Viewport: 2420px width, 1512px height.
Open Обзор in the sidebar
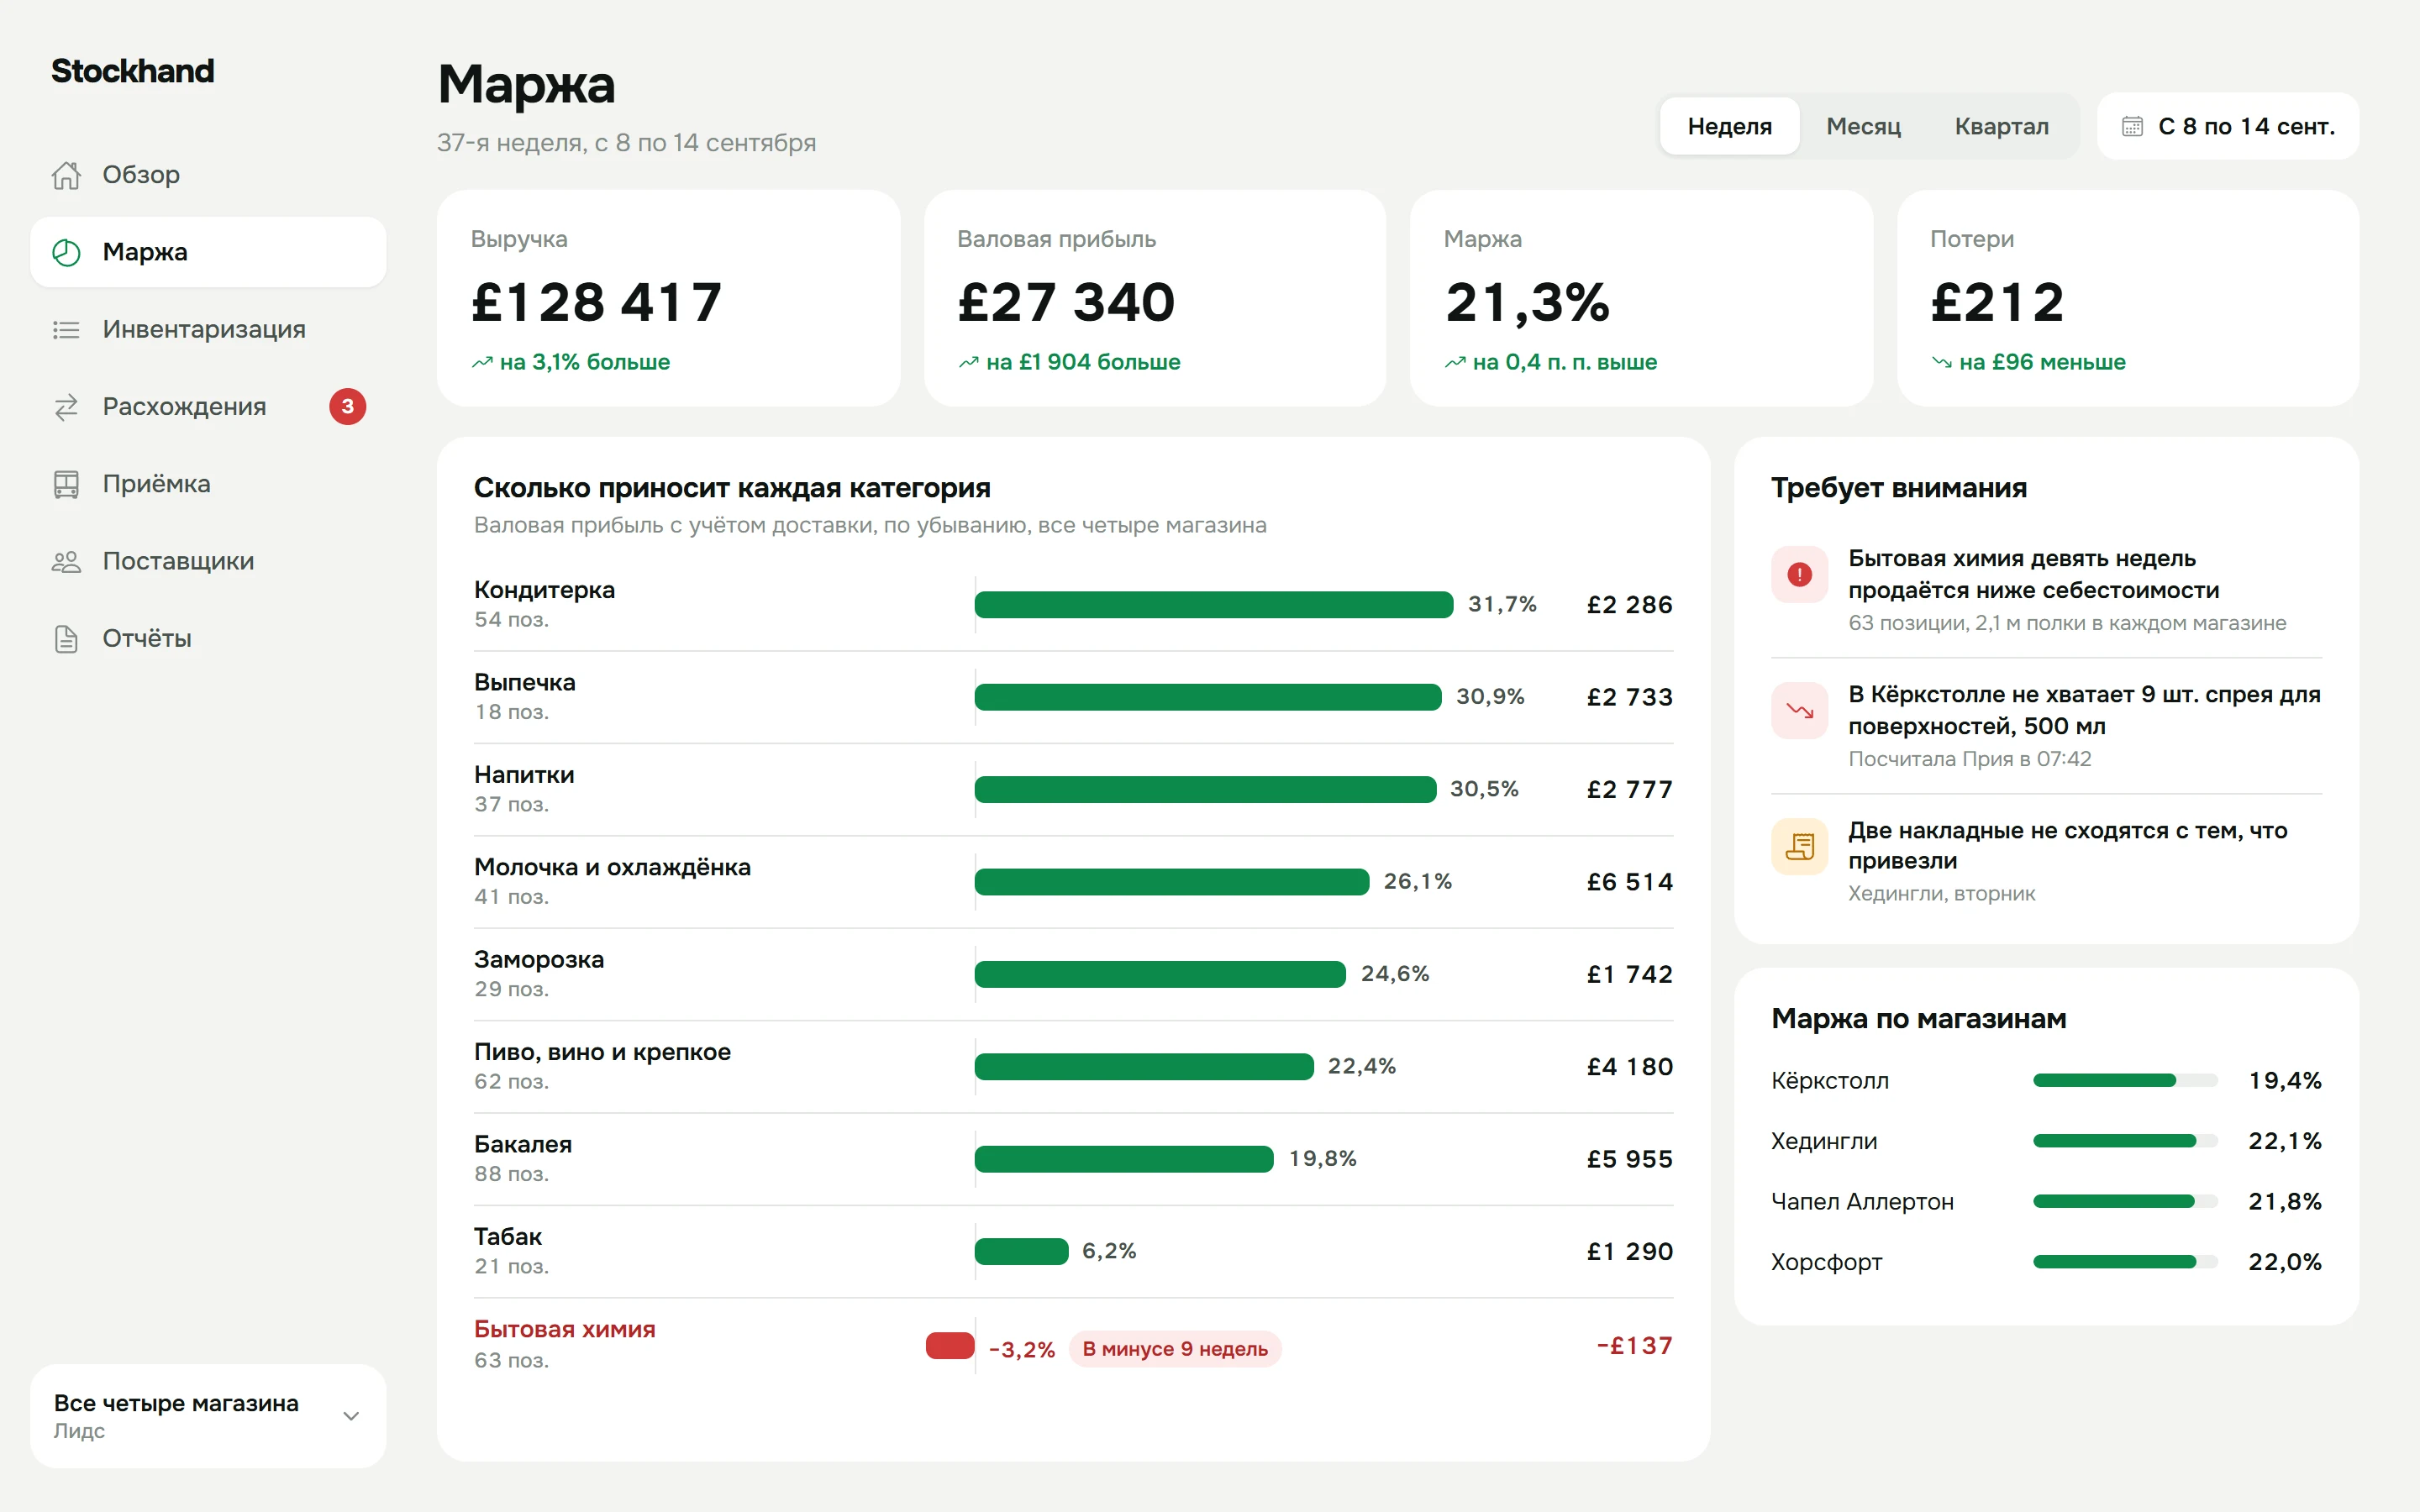click(x=208, y=175)
